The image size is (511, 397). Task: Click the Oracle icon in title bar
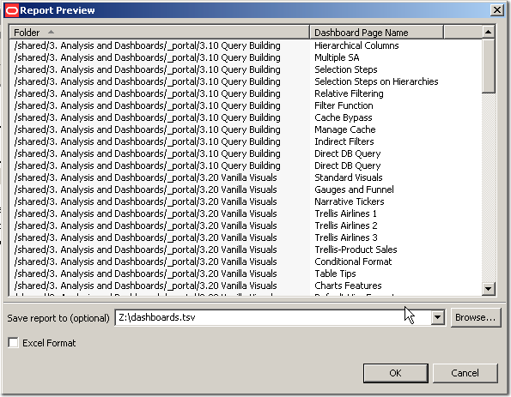[12, 10]
